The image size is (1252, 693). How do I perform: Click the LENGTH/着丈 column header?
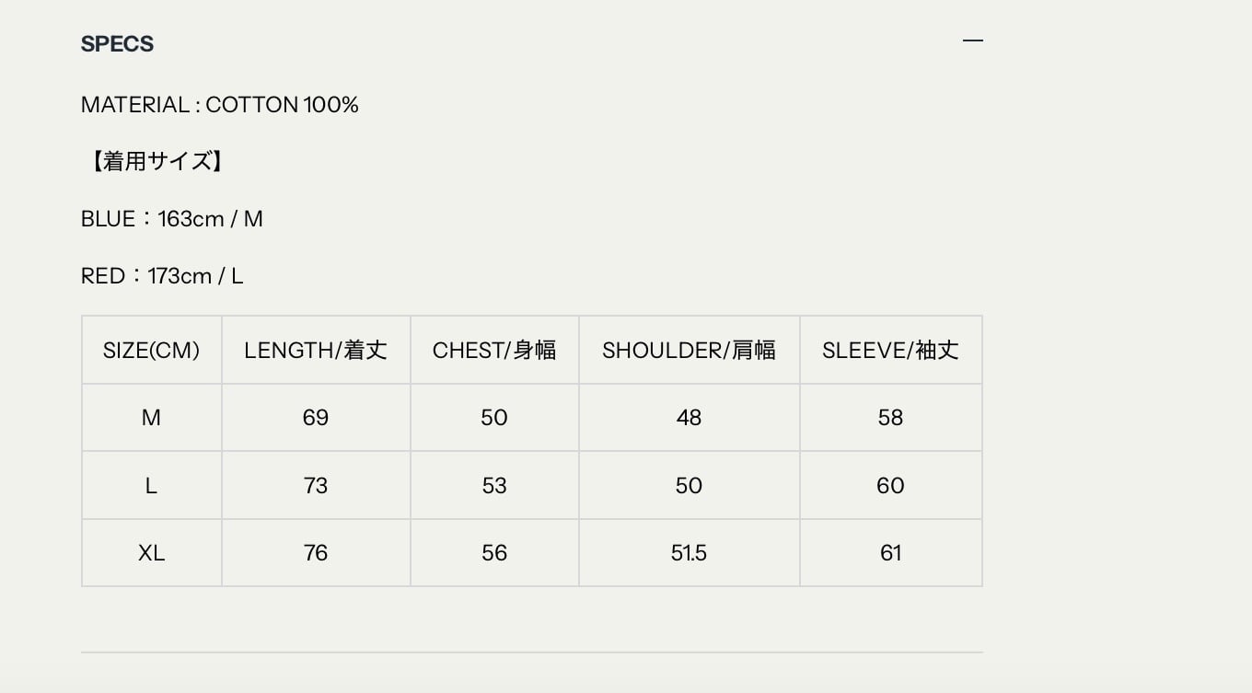coord(316,351)
